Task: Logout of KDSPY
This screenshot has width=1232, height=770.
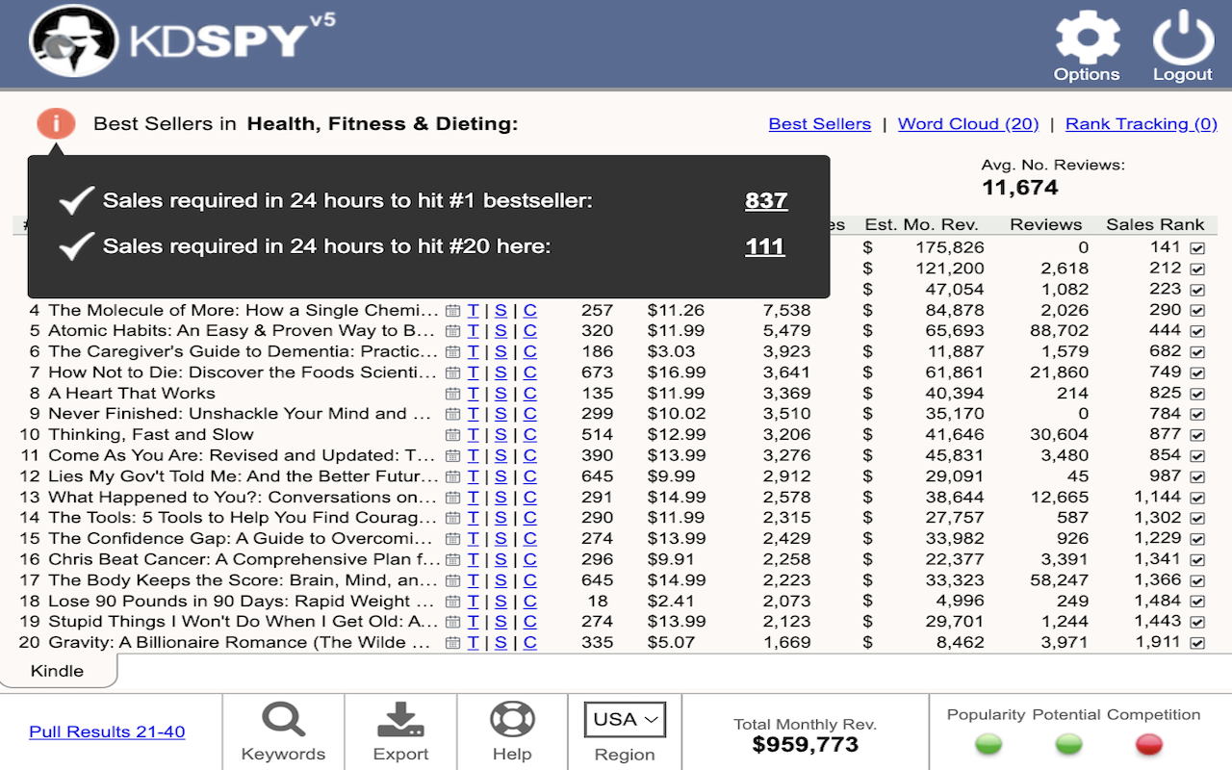Action: [1182, 45]
